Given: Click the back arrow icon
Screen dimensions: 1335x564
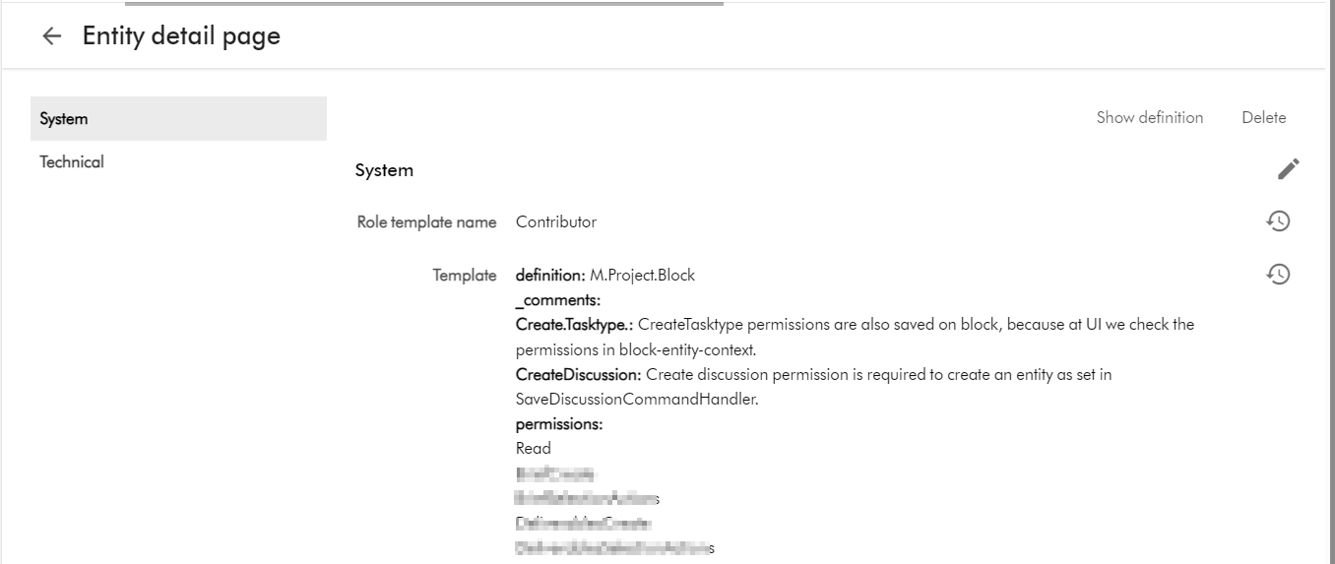Looking at the screenshot, I should coord(51,36).
